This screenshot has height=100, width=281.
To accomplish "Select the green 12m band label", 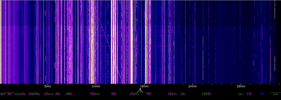I will click(241, 94).
